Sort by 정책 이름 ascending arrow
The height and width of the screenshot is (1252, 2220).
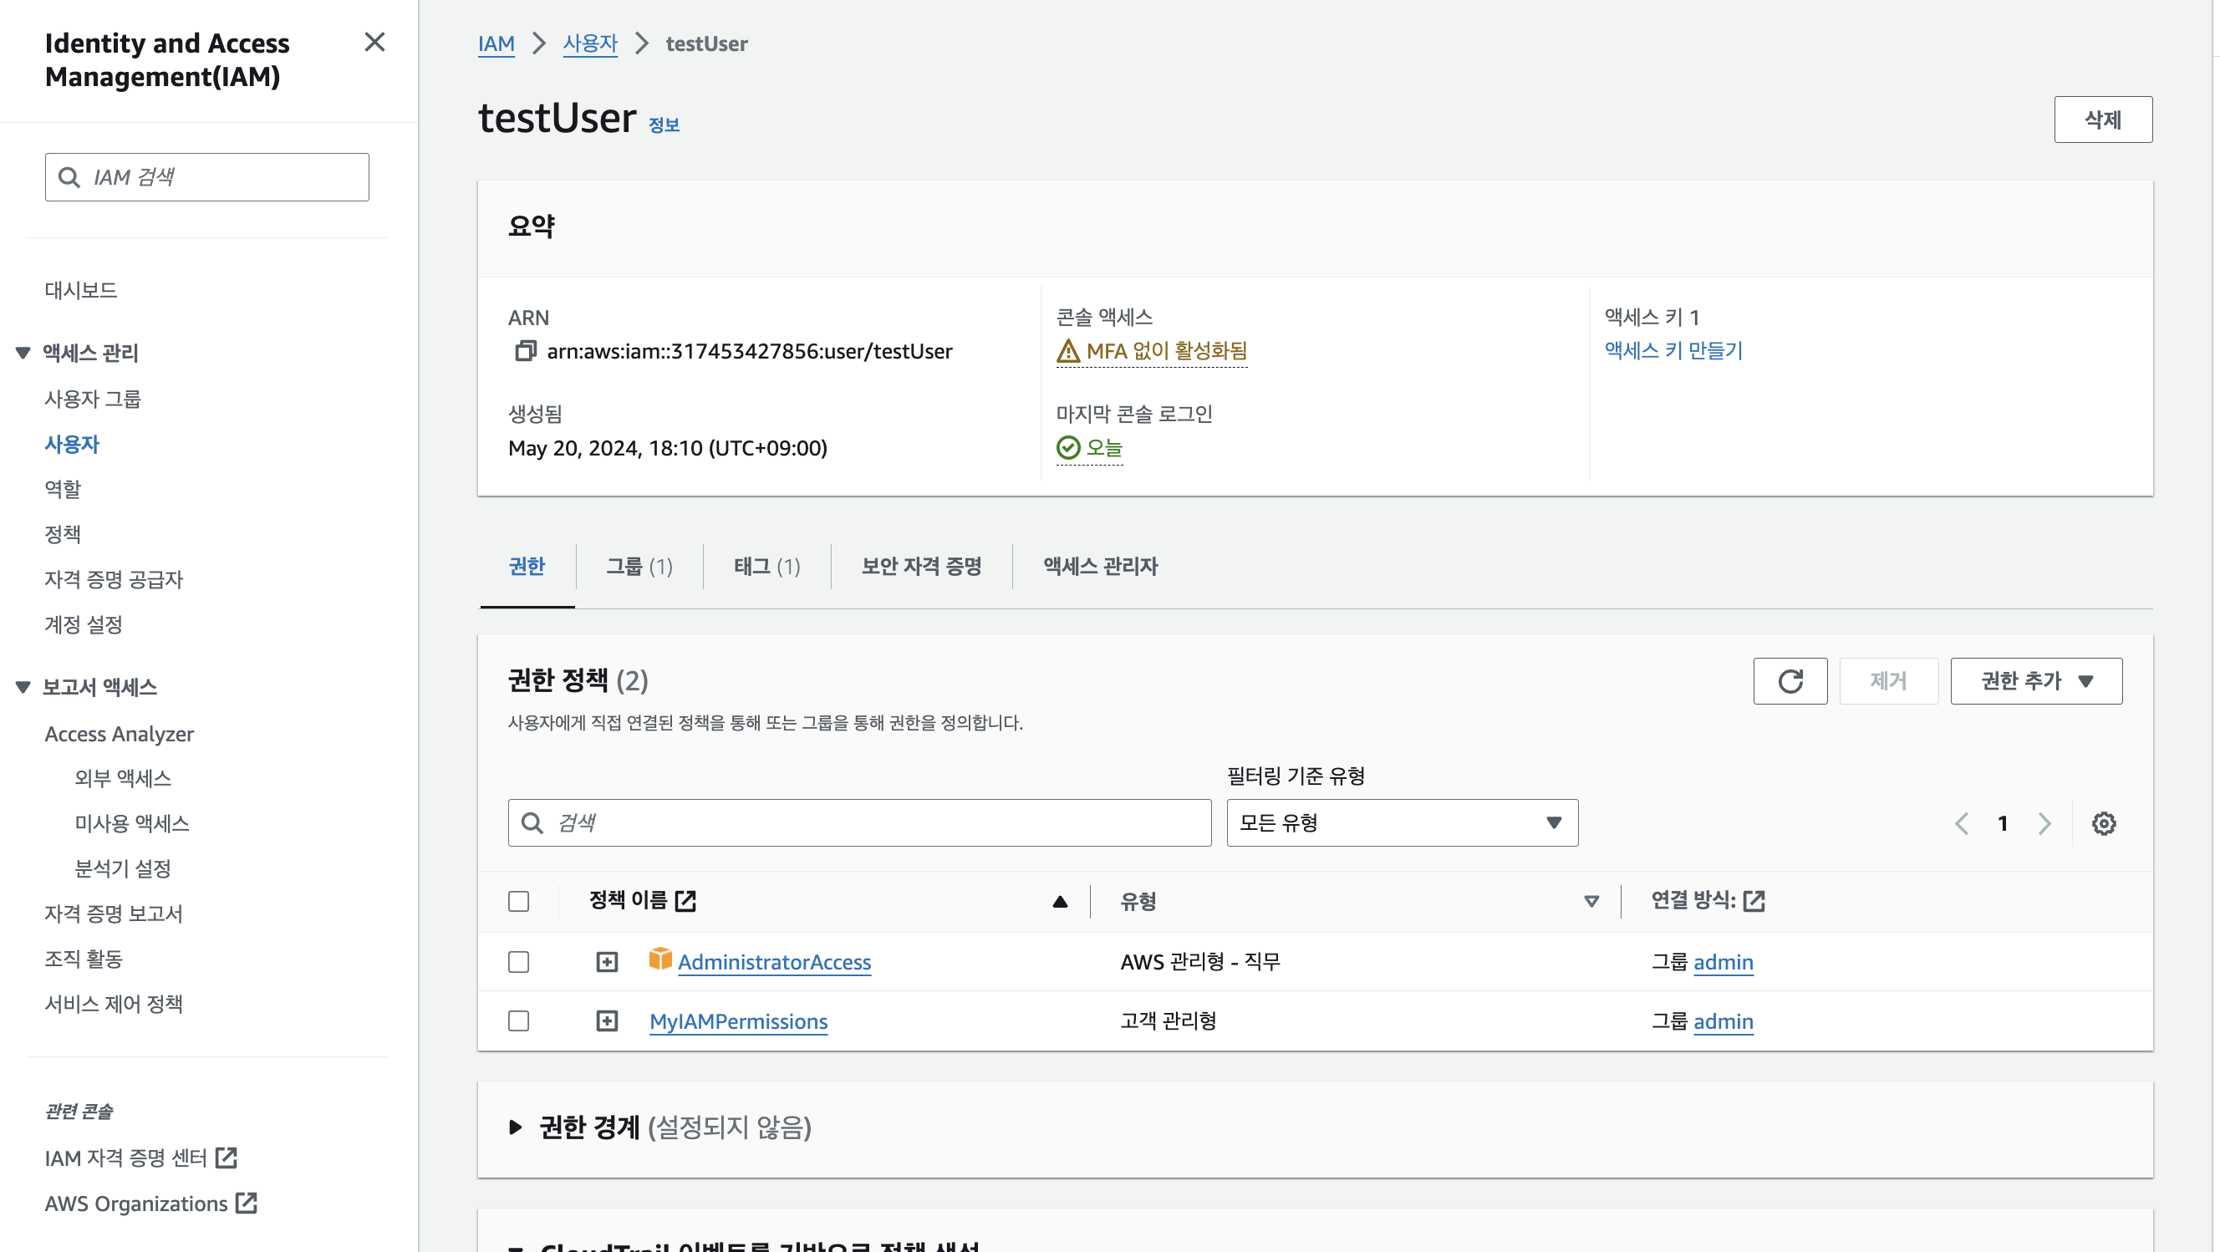pyautogui.click(x=1060, y=901)
